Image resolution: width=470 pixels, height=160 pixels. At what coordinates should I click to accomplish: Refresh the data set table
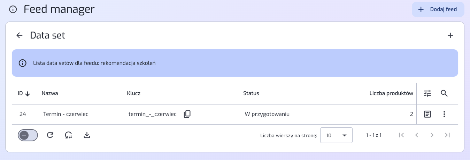pos(50,135)
